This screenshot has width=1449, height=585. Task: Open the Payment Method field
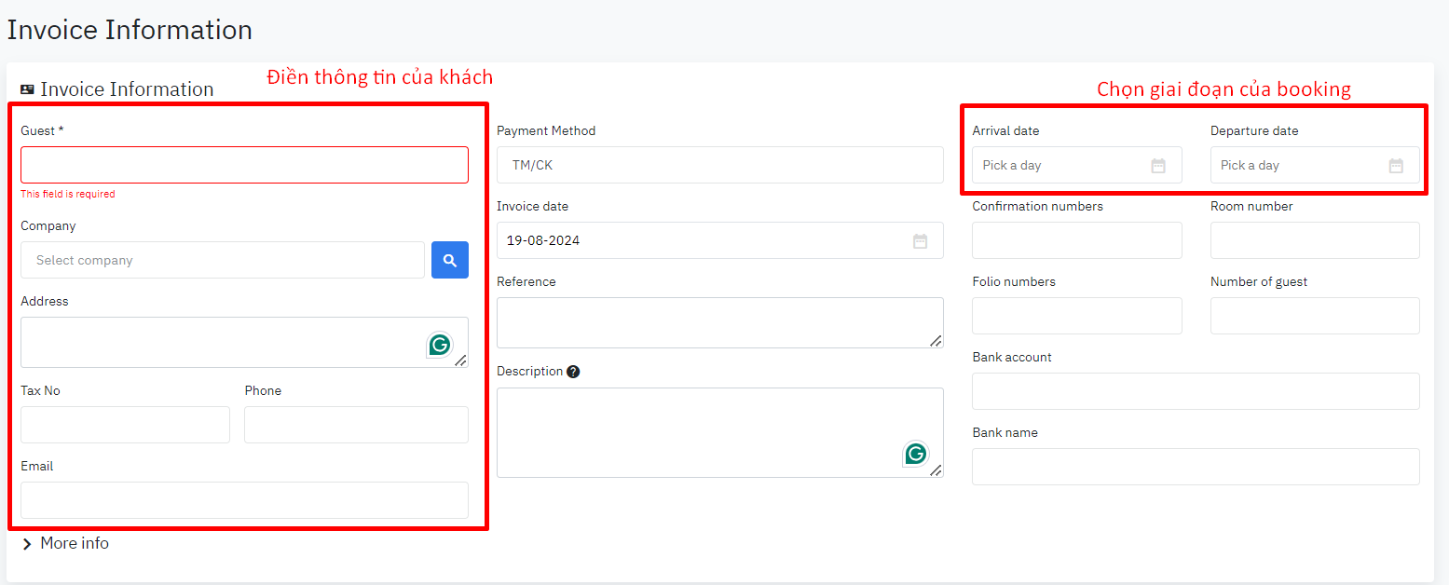(719, 165)
